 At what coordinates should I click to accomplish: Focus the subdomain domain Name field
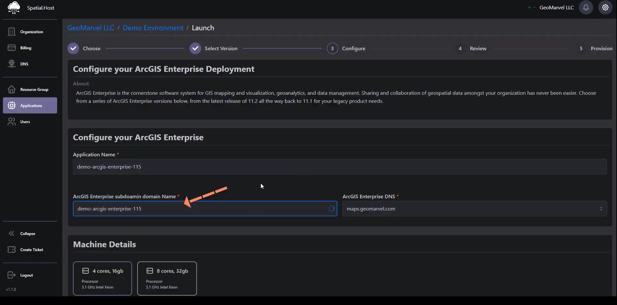(x=200, y=209)
